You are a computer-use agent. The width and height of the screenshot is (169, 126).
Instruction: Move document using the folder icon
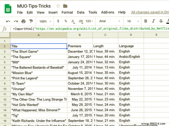[65, 6]
